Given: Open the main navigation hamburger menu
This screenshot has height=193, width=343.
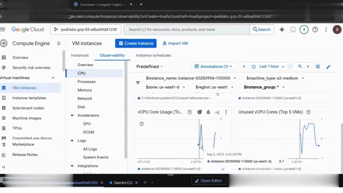Looking at the screenshot, I should pos(3,29).
